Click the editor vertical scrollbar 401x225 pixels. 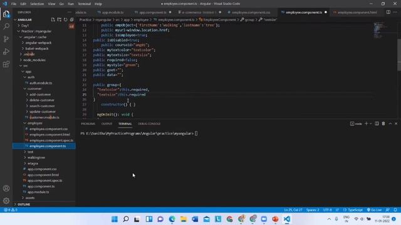point(399,55)
